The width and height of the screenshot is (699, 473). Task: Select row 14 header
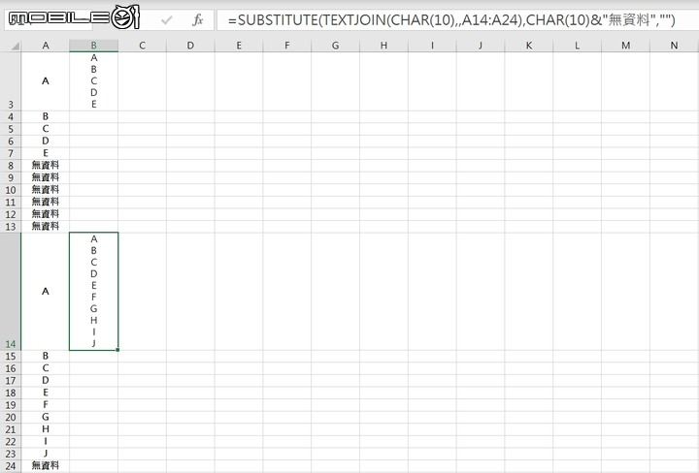pyautogui.click(x=11, y=292)
